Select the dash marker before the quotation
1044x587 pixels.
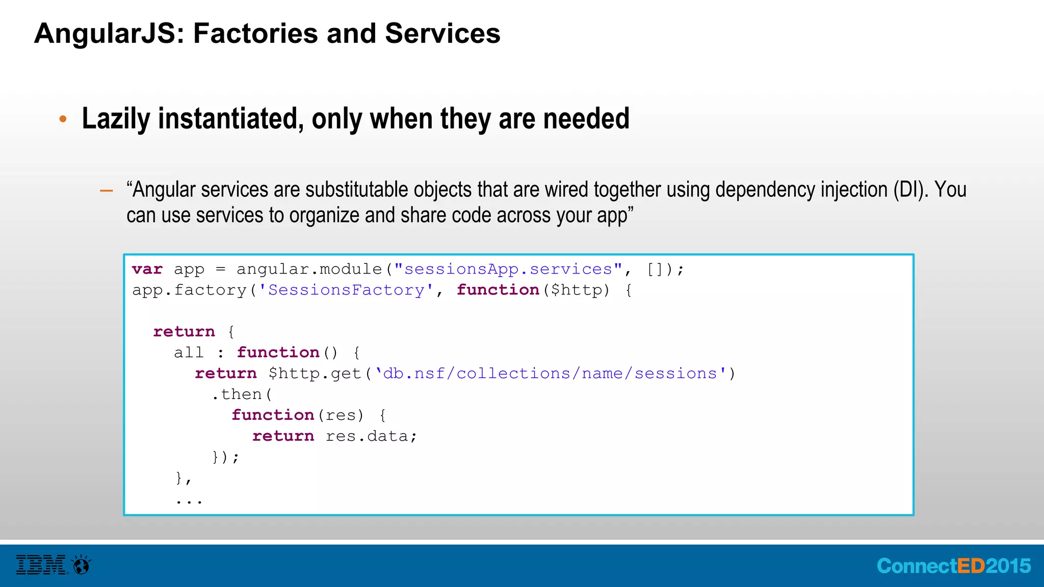[106, 190]
